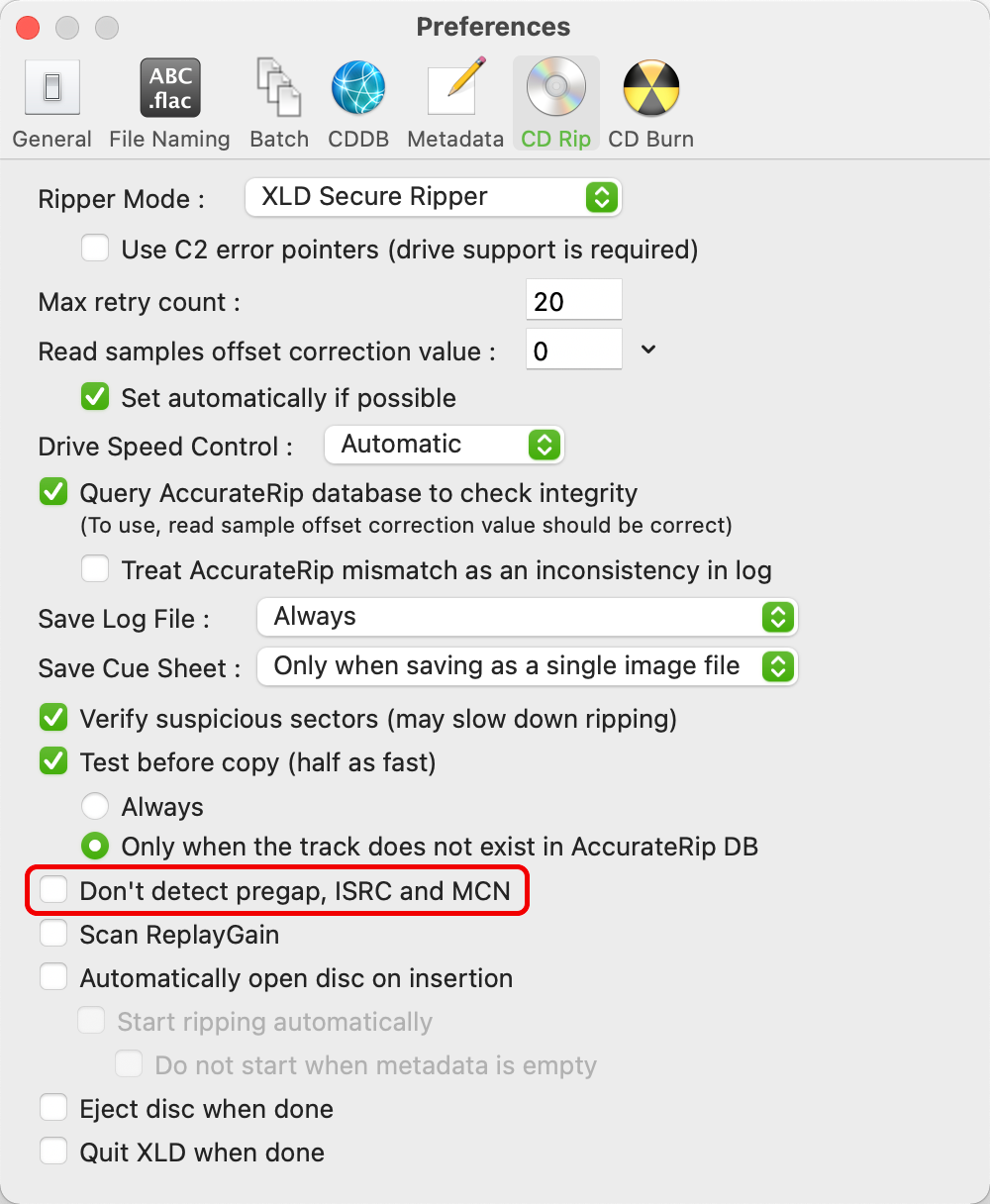Open the Ripper Mode dropdown
Screen dimensions: 990x1204
click(x=433, y=197)
